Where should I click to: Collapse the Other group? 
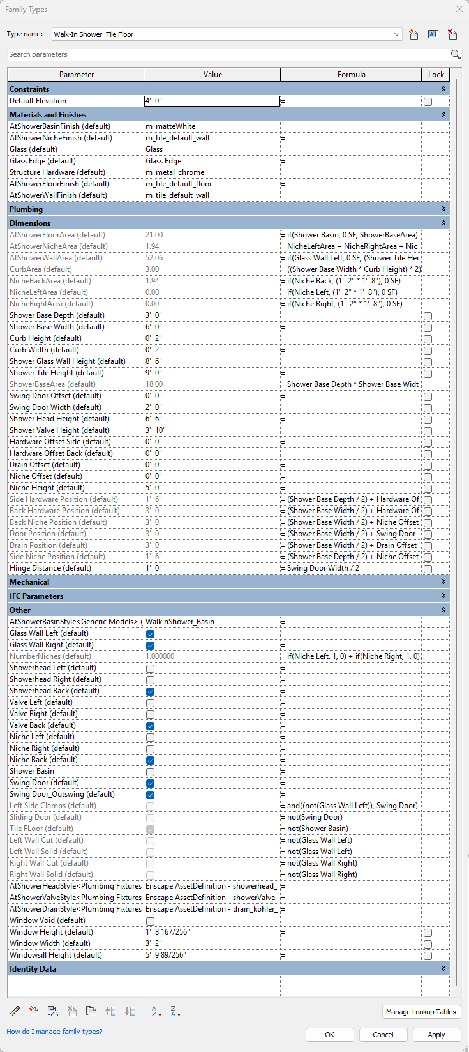[x=443, y=610]
